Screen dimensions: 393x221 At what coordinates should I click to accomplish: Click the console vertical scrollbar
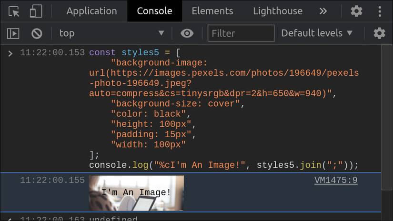(387, 118)
